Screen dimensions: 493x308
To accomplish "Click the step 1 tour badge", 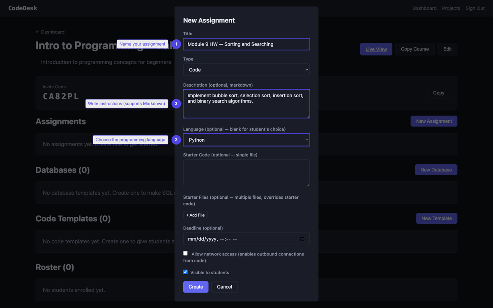I will tap(176, 44).
